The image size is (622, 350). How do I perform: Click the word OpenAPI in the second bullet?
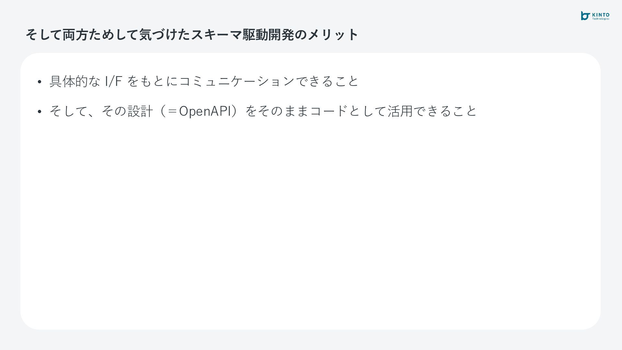click(205, 111)
